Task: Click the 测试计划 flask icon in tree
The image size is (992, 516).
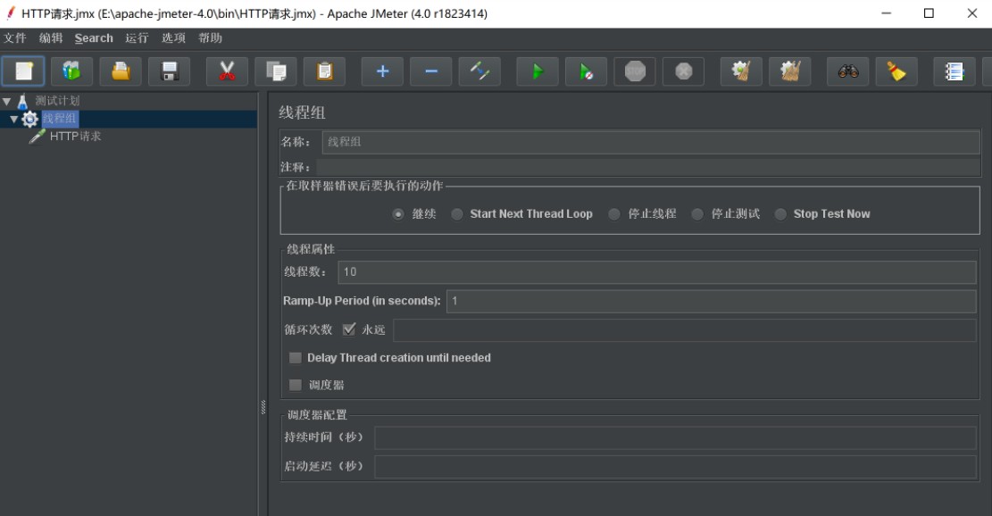Action: (23, 101)
